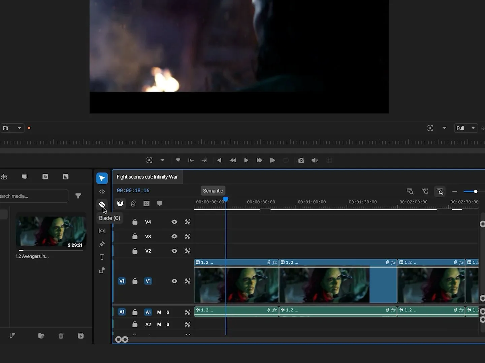Lock the A1 track
The image size is (485, 363).
pos(135,312)
